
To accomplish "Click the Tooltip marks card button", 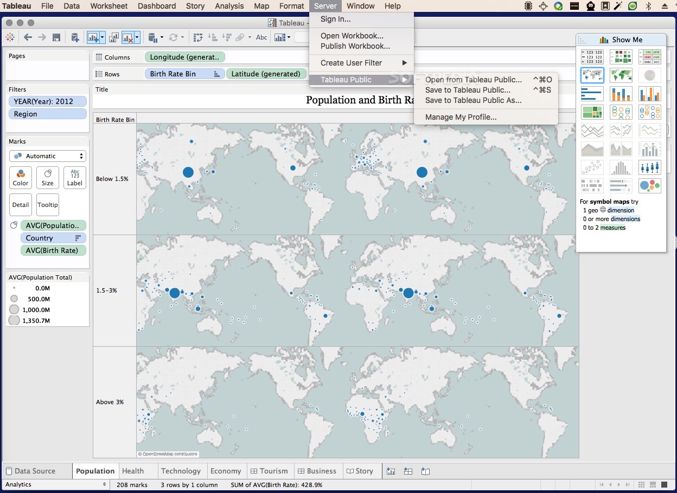I will click(x=48, y=205).
